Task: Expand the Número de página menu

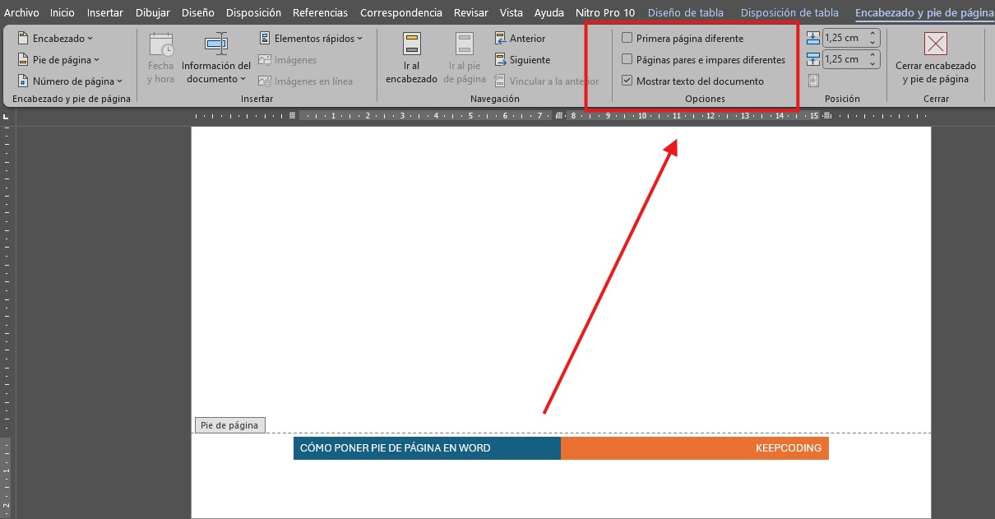Action: [70, 81]
